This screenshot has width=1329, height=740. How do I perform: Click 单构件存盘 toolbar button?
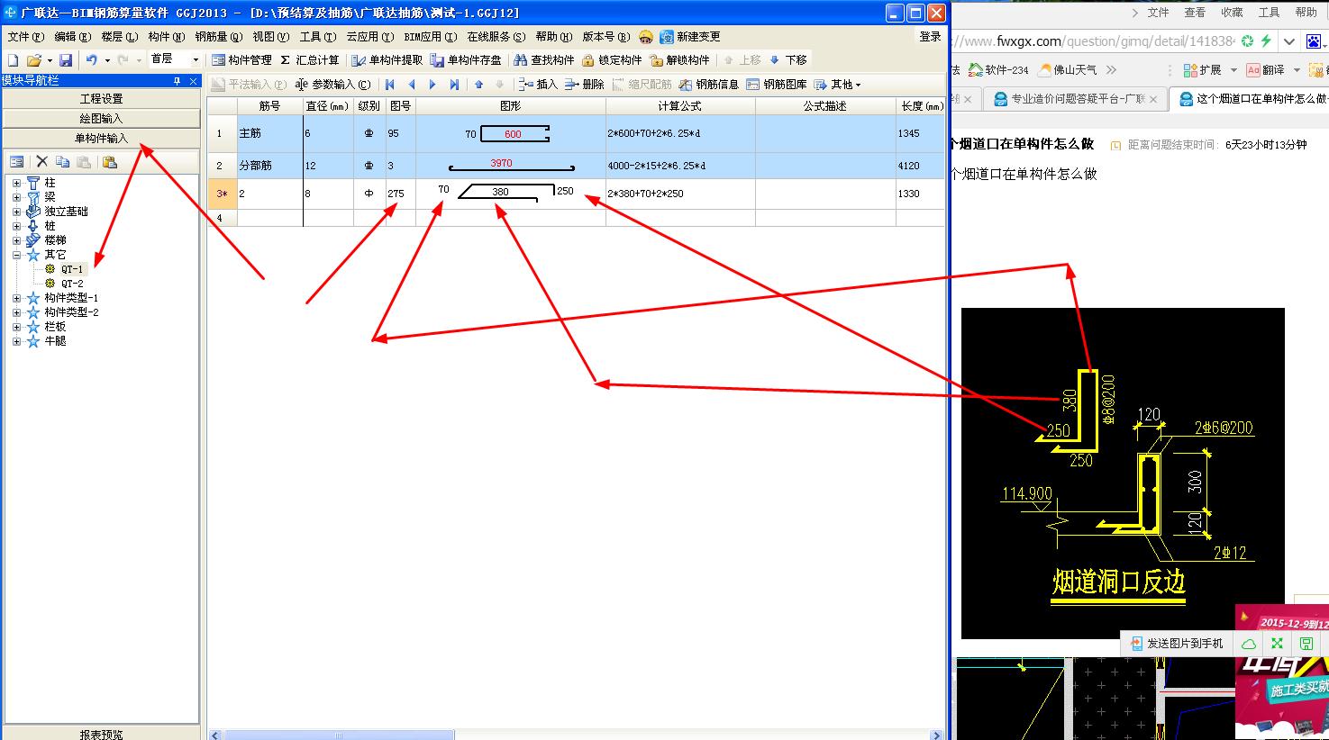466,59
